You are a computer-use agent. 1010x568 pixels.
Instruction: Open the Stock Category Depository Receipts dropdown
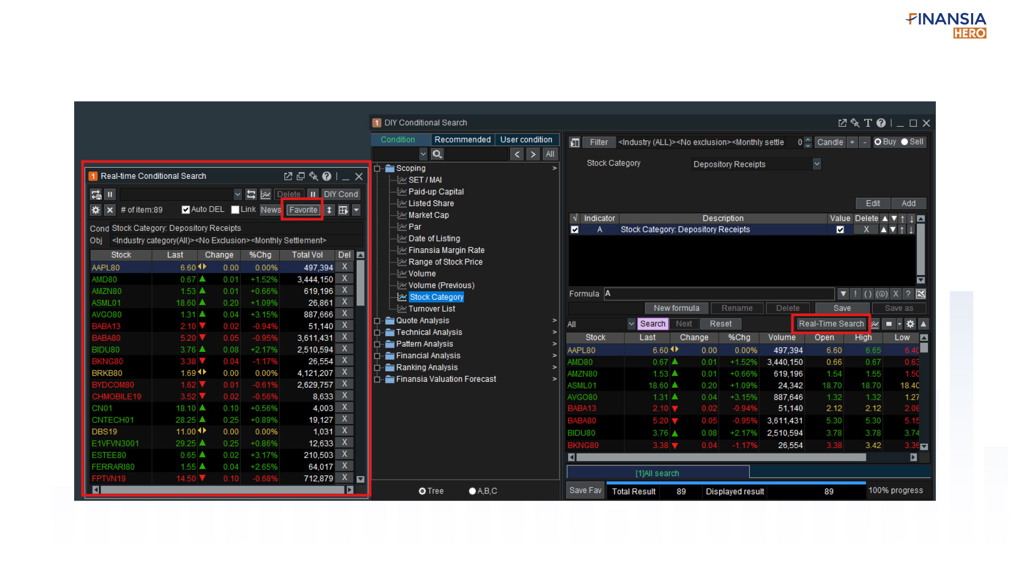816,164
